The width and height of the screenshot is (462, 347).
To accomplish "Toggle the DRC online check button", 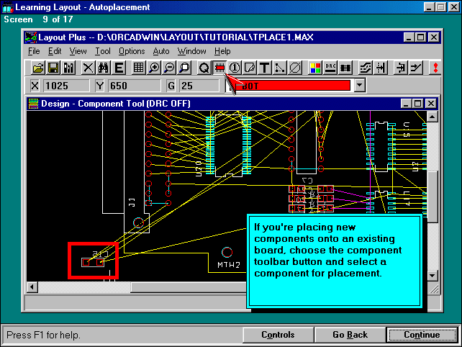I will 330,68.
